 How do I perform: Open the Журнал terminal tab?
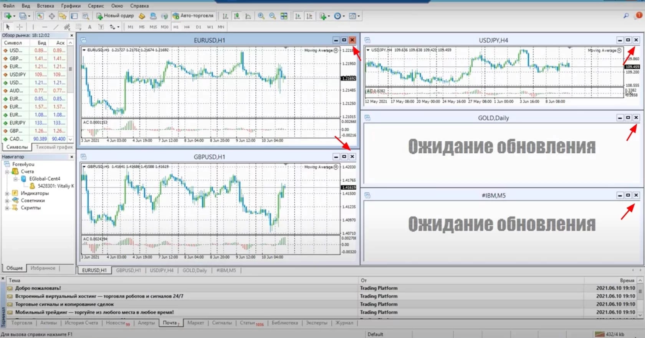click(344, 323)
